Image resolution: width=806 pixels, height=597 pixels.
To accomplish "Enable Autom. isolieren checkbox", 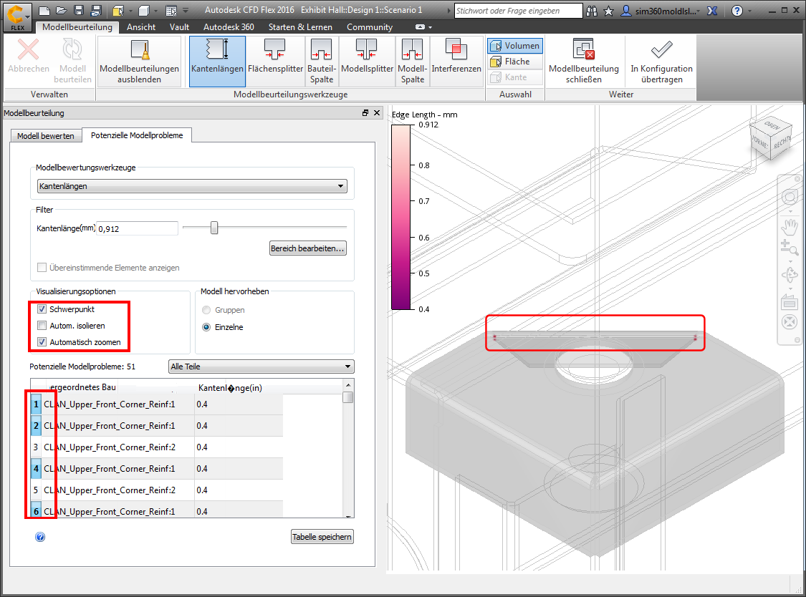I will coord(42,325).
